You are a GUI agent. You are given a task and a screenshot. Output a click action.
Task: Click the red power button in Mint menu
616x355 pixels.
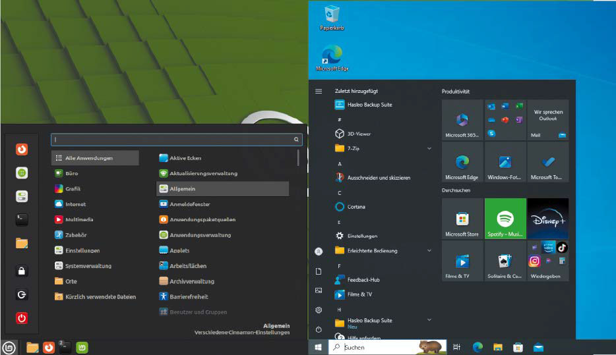pyautogui.click(x=22, y=318)
